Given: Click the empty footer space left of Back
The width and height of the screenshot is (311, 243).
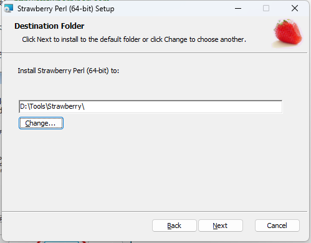Looking at the screenshot, I should click(77, 226).
